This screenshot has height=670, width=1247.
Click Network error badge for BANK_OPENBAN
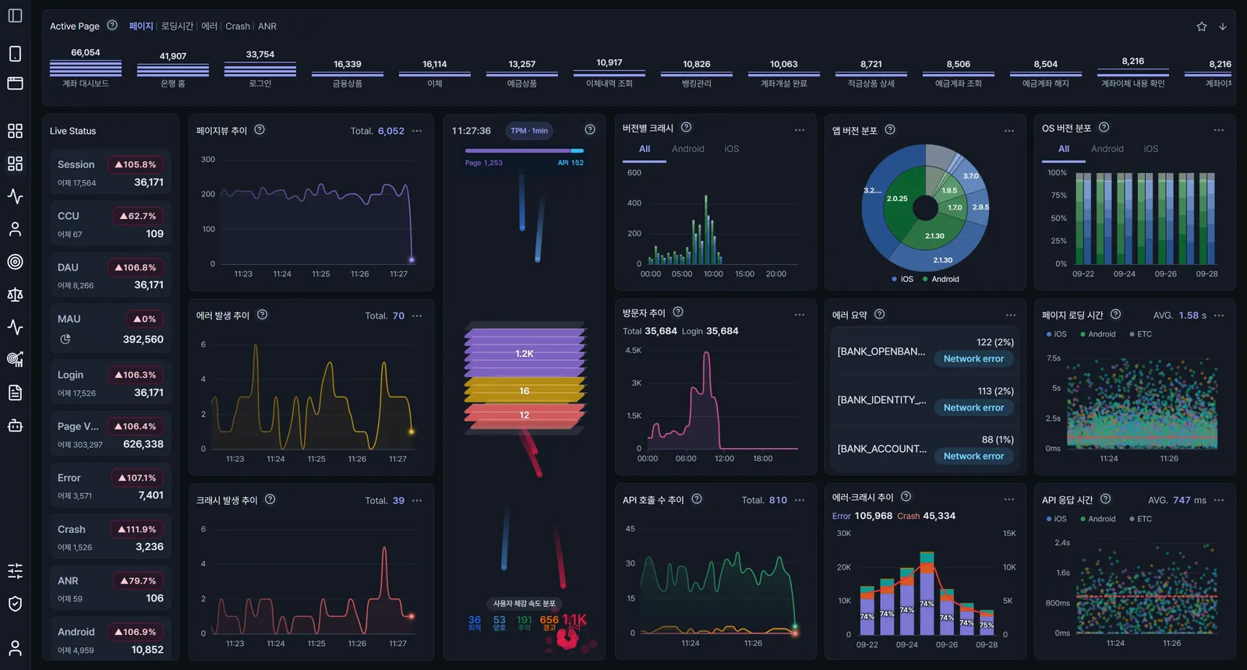point(973,359)
